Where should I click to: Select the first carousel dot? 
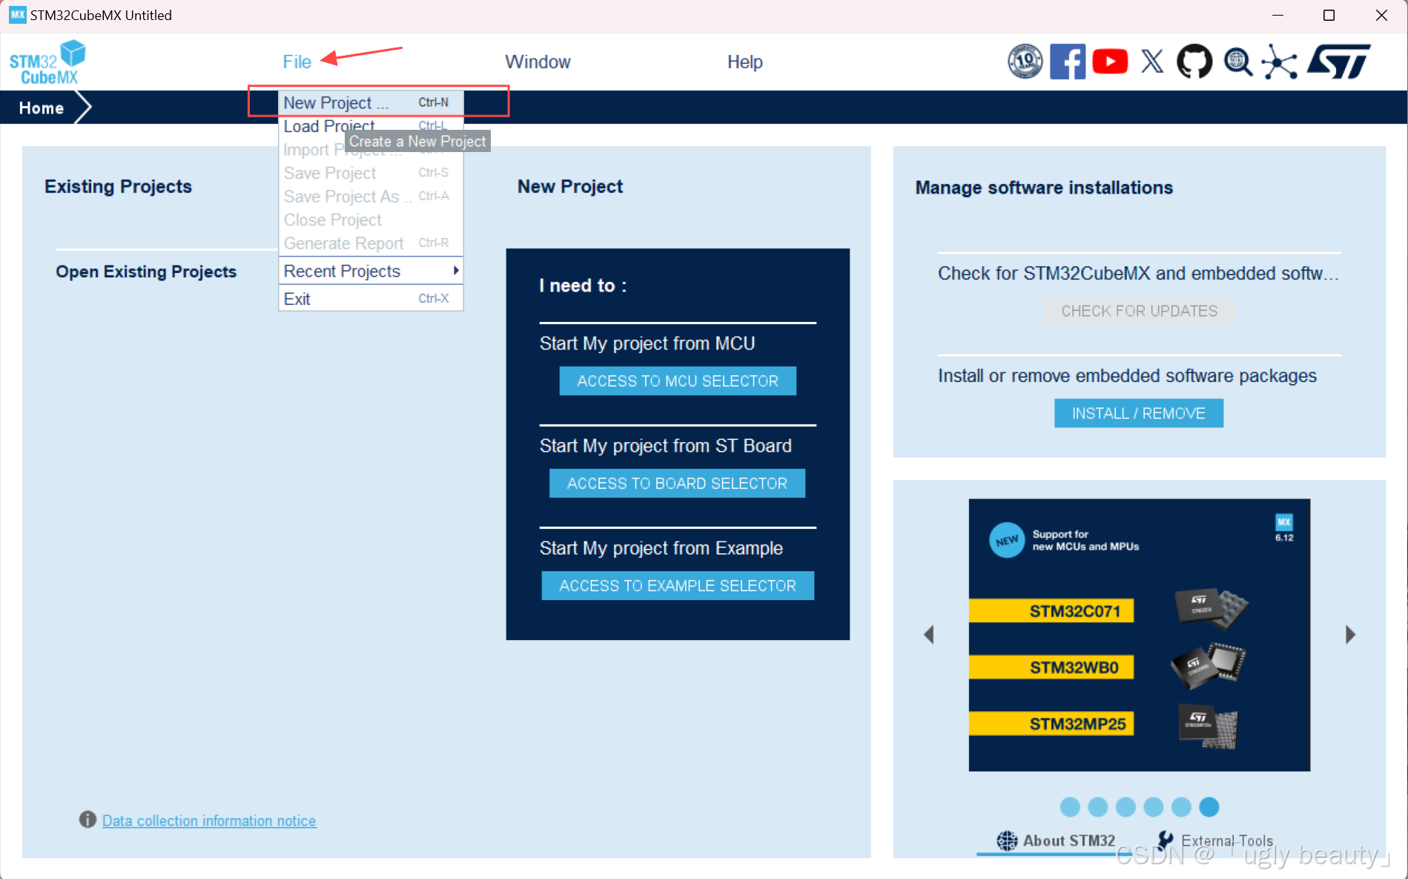[1070, 806]
